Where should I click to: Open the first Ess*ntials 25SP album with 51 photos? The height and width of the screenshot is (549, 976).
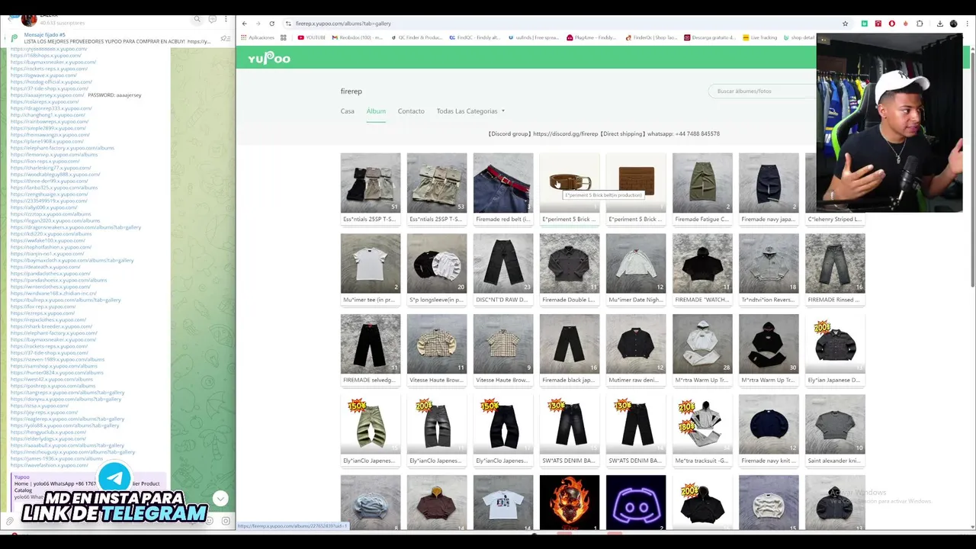pos(370,188)
